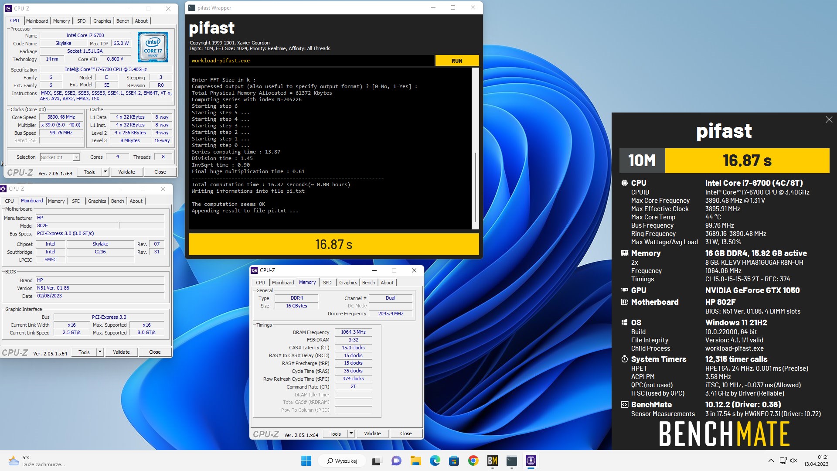Click the CAS# Latency 15.0 clocks value
Viewport: 837px width, 471px height.
coord(353,348)
